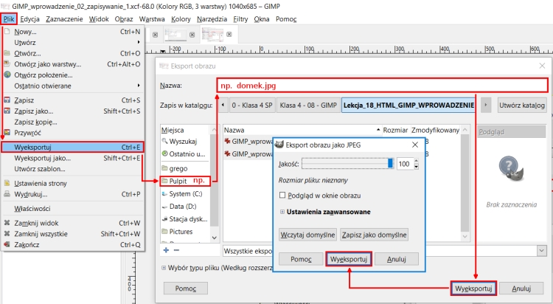553x304 pixels.
Task: Select the third image tab thumbnail
Action: coord(212,35)
